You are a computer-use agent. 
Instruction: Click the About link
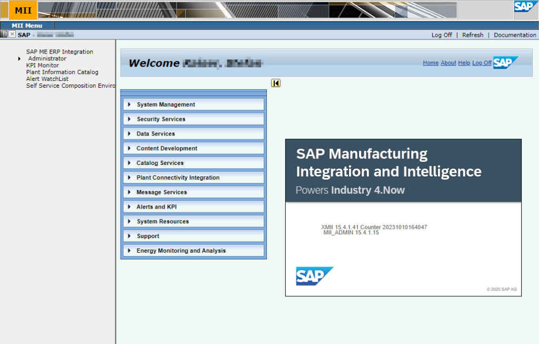pos(448,63)
